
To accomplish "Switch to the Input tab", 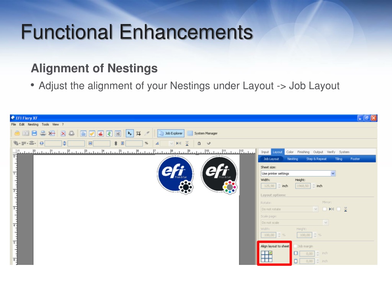I will pyautogui.click(x=265, y=152).
